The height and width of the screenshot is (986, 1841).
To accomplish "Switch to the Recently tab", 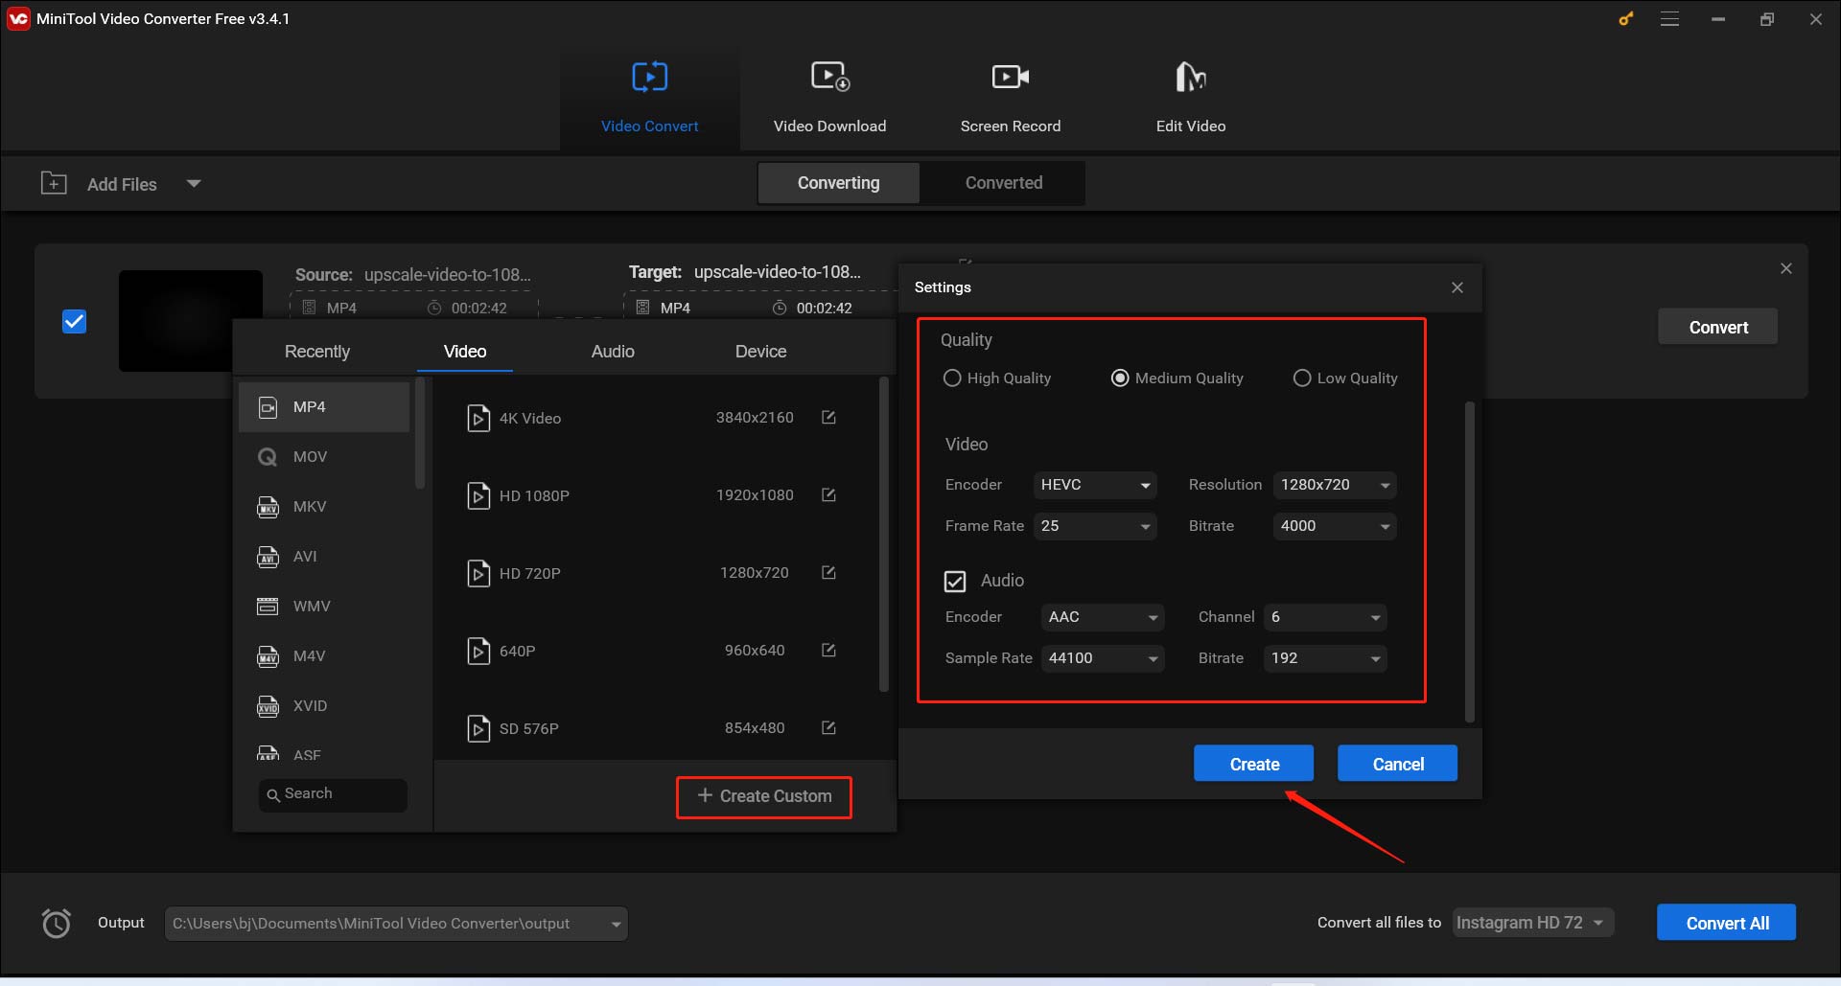I will click(317, 352).
